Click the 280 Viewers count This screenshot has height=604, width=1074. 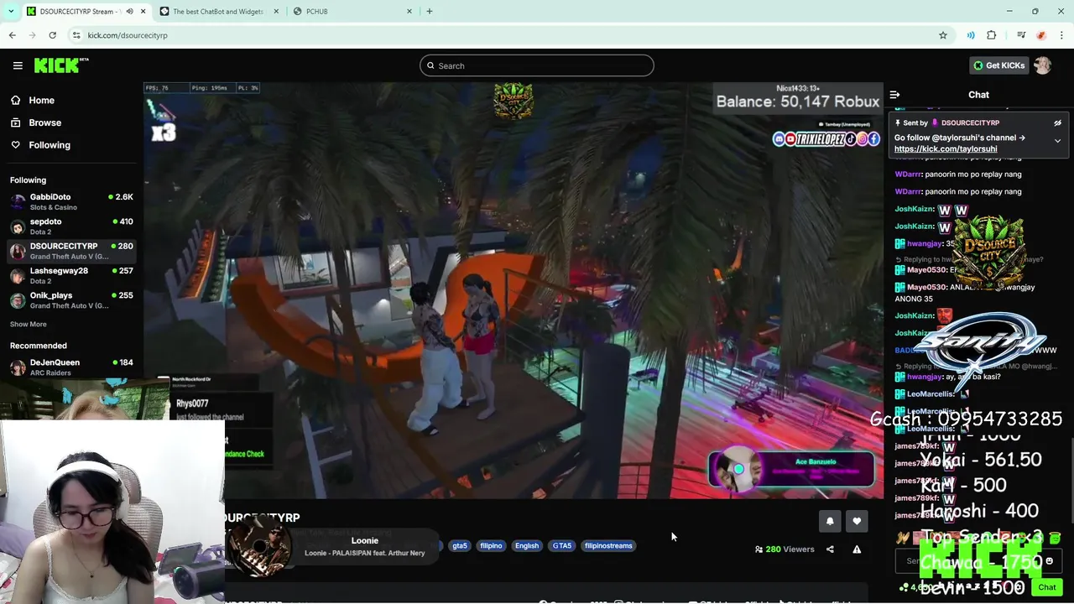point(785,549)
